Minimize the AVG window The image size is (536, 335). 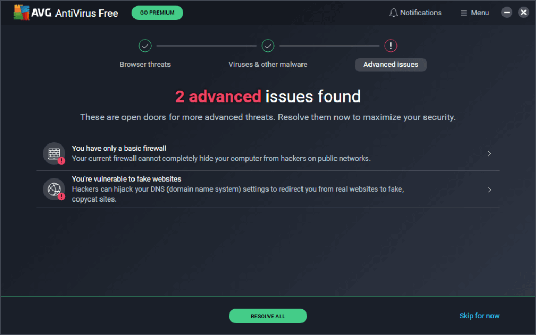507,13
